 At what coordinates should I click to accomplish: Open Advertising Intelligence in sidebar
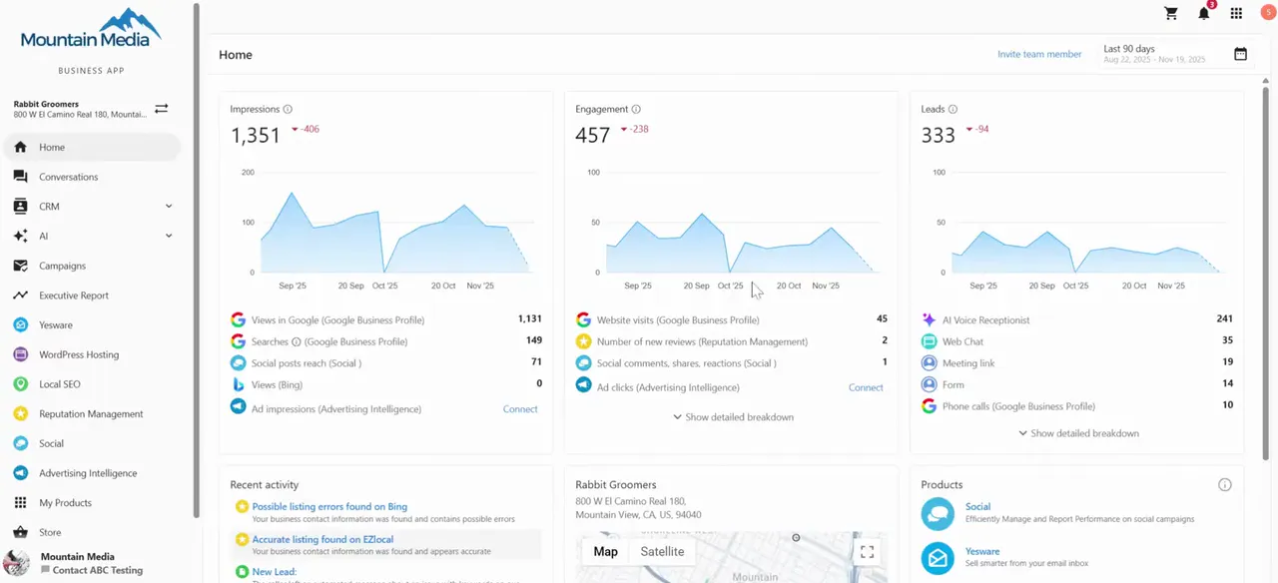pyautogui.click(x=92, y=473)
